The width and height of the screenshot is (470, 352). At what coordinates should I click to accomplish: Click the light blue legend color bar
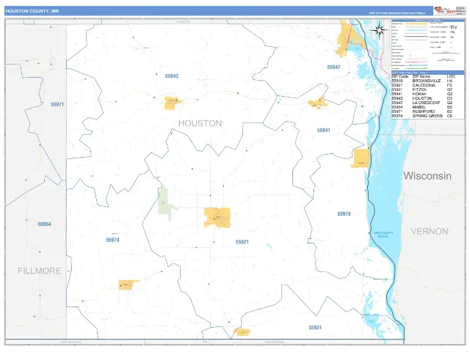(x=416, y=30)
